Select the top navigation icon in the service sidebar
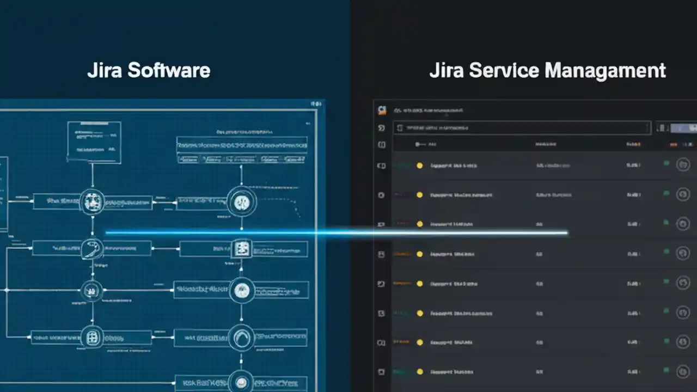The height and width of the screenshot is (392, 697). [x=381, y=127]
